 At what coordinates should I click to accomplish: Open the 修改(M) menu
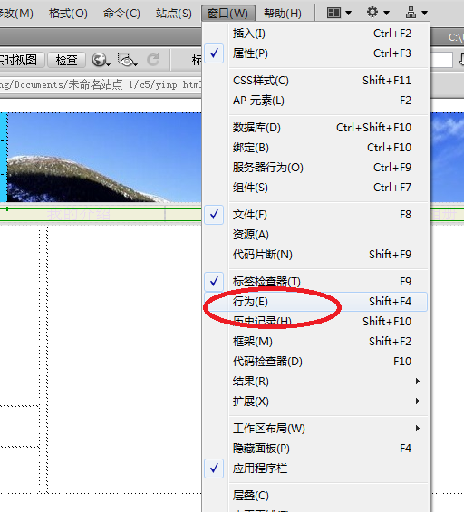click(x=16, y=13)
